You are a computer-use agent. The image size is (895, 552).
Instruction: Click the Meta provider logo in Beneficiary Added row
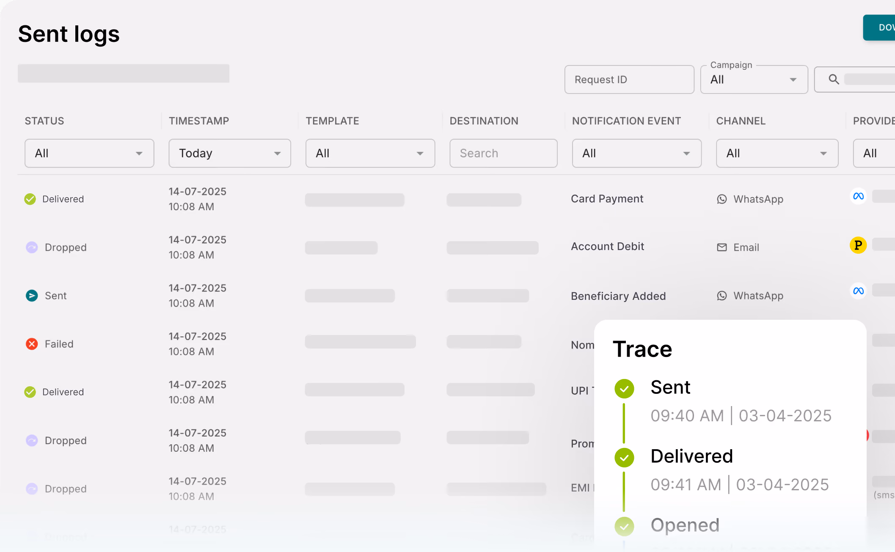point(858,291)
